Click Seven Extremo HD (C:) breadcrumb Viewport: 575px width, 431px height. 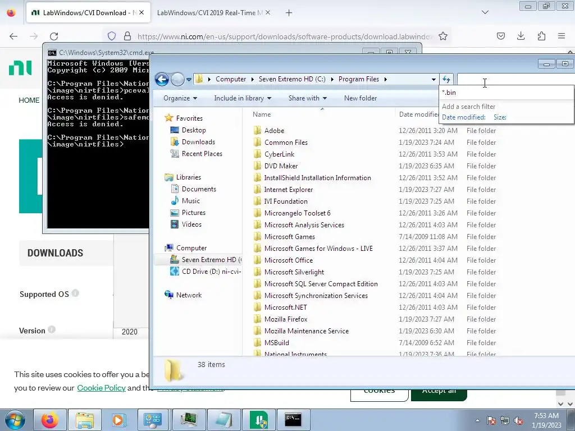click(292, 79)
